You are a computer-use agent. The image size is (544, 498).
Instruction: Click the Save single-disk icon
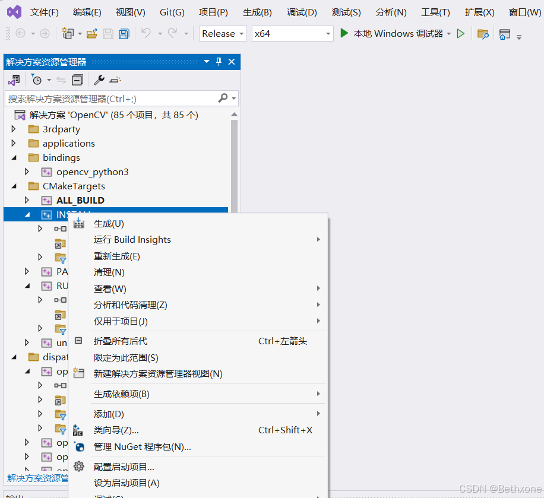(x=108, y=34)
